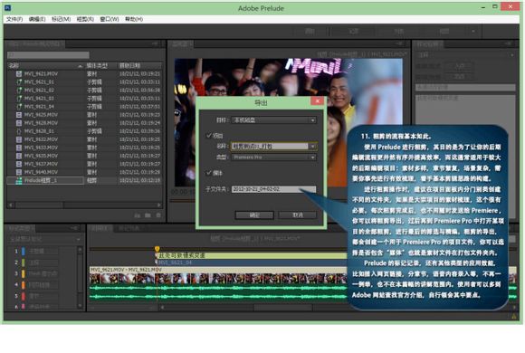Viewport: 525px width, 353px height.
Task: Click the new bin folder icon in project panel
Action: [x=148, y=215]
